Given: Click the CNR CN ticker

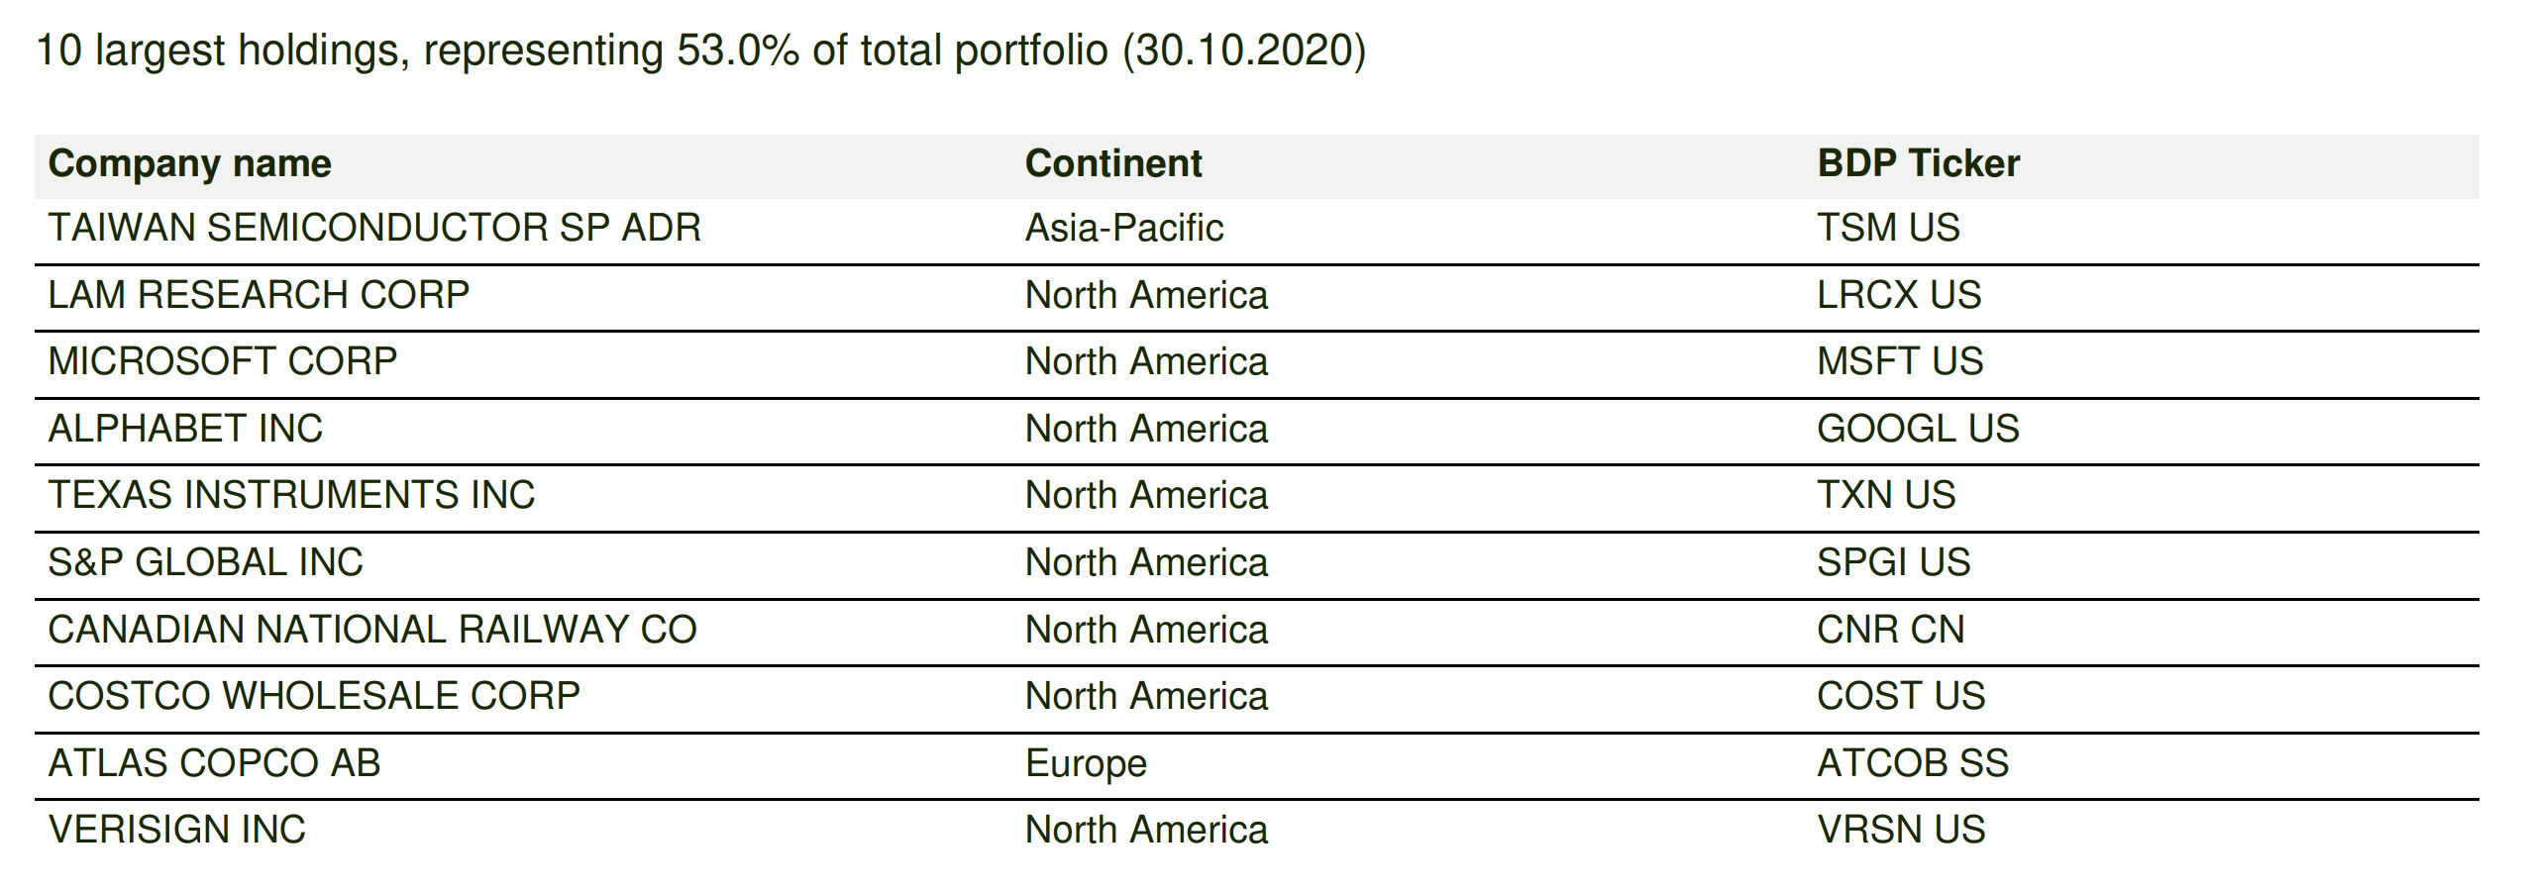Looking at the screenshot, I should coord(1890,630).
